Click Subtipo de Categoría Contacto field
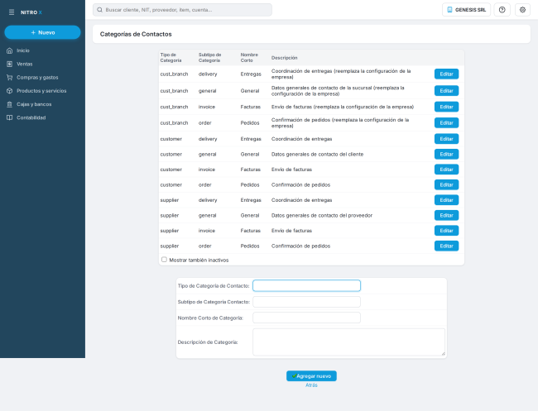Viewport: 538px width, 411px height. tap(307, 302)
